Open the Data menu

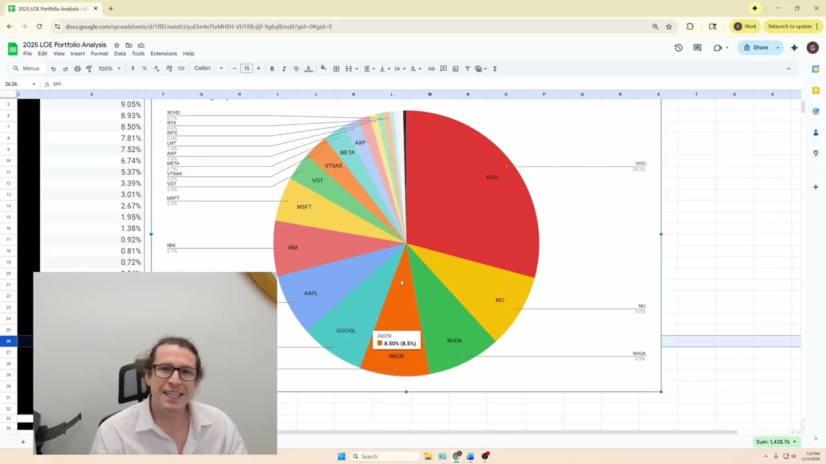(120, 53)
